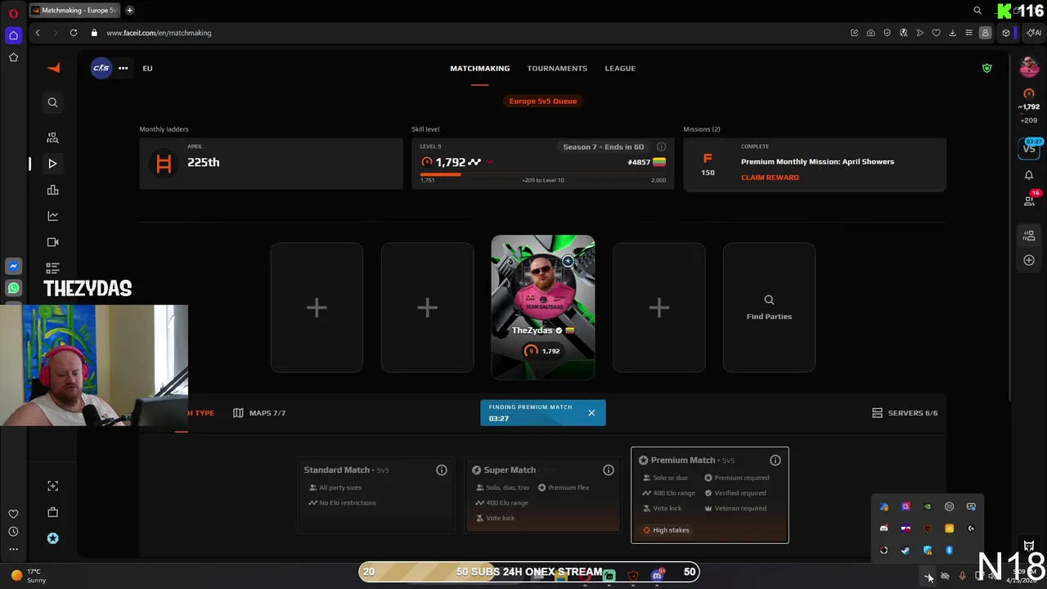Open the SERVERS 6/6 selector
Viewport: 1047px width, 589px height.
click(905, 413)
